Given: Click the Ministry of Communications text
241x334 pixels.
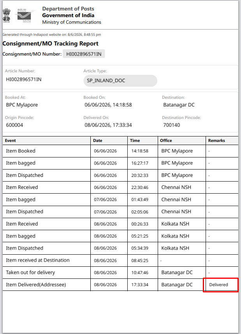Looking at the screenshot, I should 72,22.
